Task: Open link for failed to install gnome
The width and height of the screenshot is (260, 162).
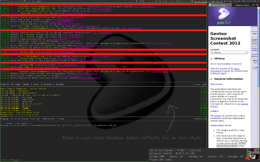Action: [x=78, y=48]
